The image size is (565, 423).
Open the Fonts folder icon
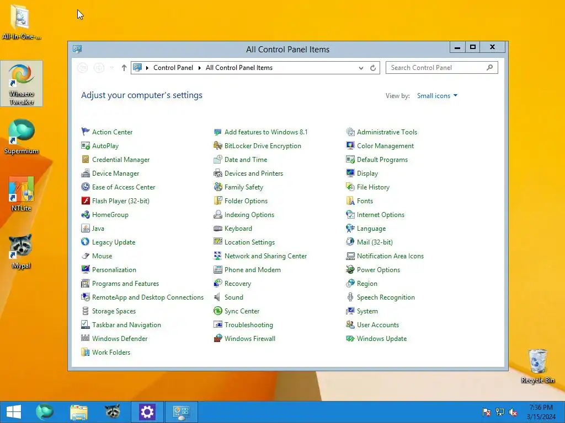350,200
